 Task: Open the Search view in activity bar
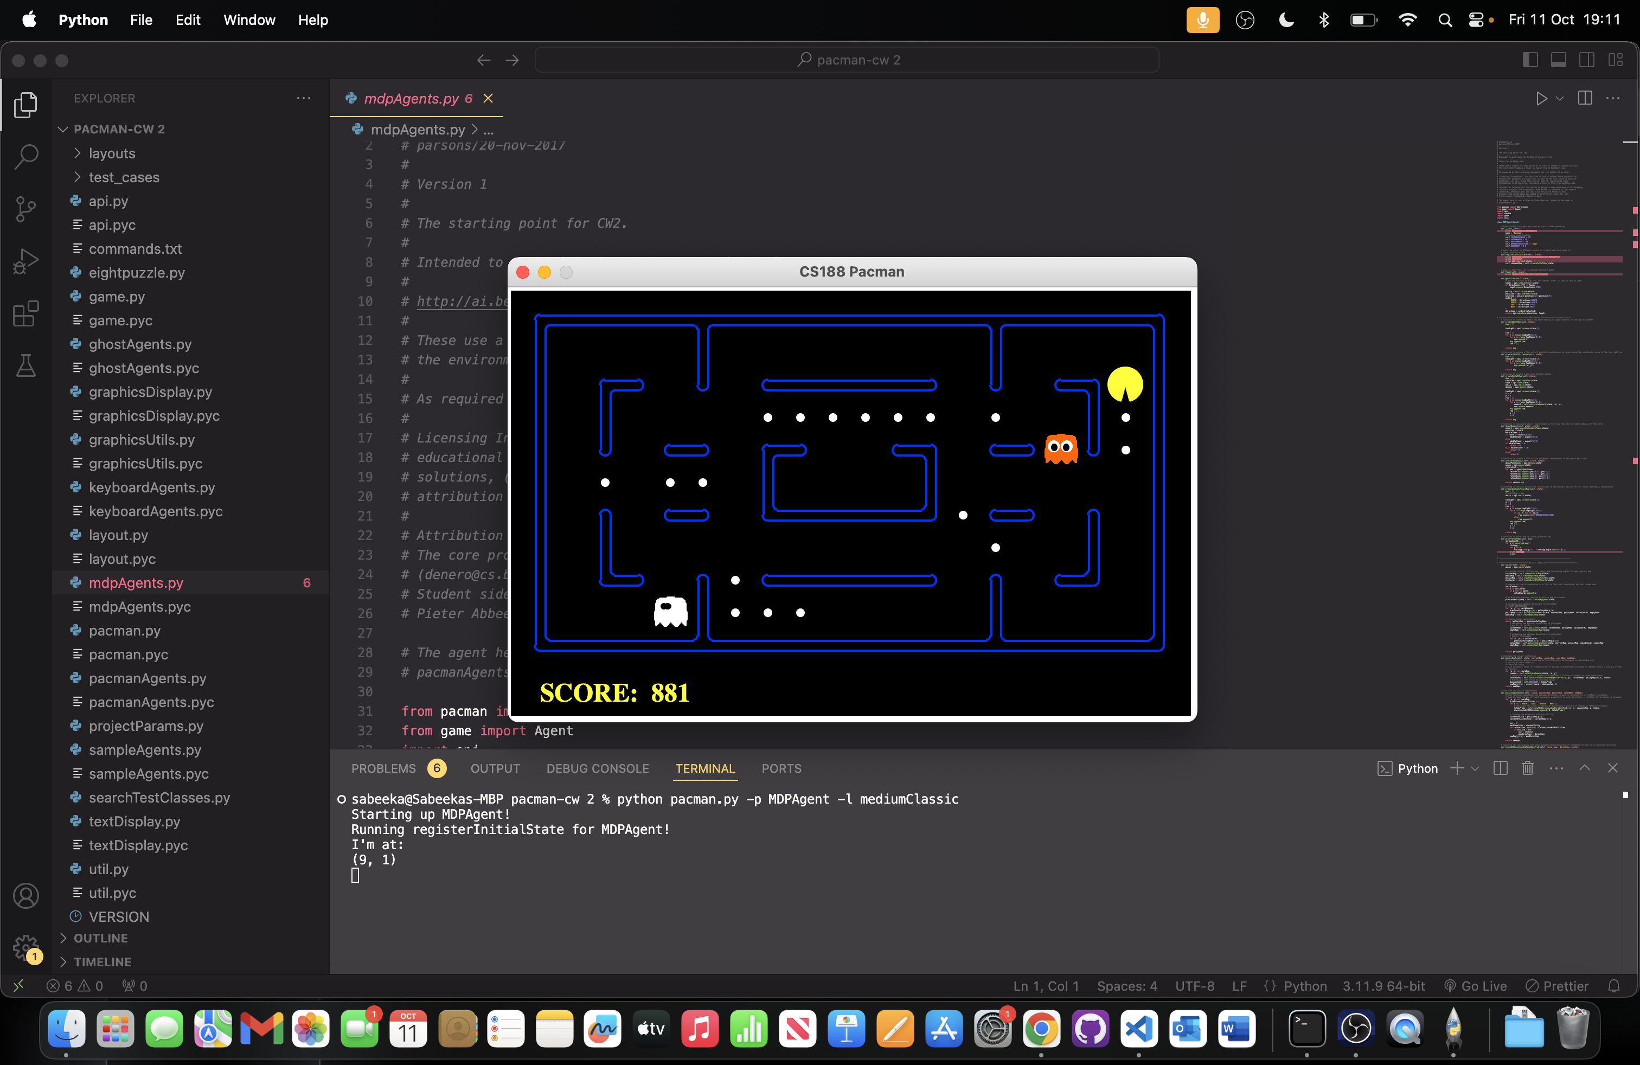click(25, 156)
